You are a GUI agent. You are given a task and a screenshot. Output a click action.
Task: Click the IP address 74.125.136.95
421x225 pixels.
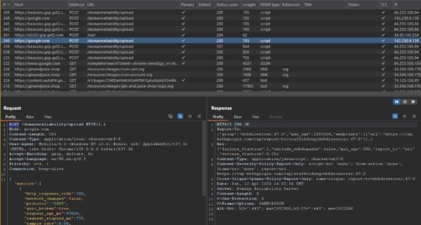pos(406,81)
